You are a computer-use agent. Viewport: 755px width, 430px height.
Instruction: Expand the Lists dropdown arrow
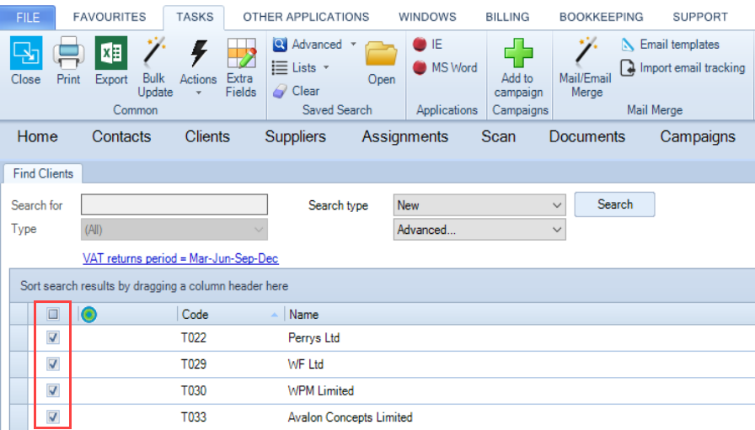pos(326,68)
